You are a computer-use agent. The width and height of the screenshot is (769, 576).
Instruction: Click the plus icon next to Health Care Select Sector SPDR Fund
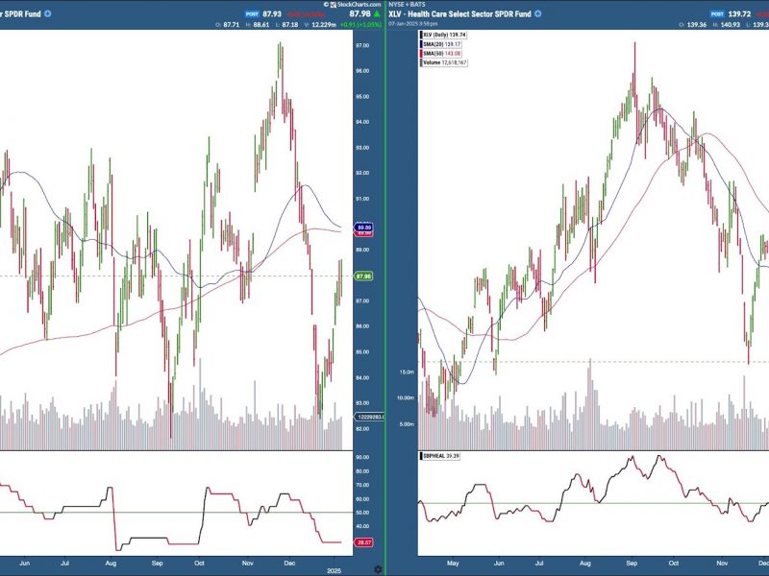pos(538,13)
